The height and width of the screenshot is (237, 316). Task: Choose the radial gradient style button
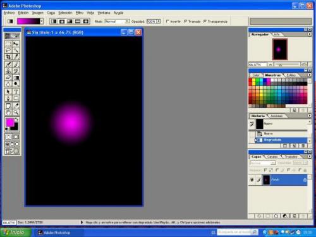tap(62, 21)
